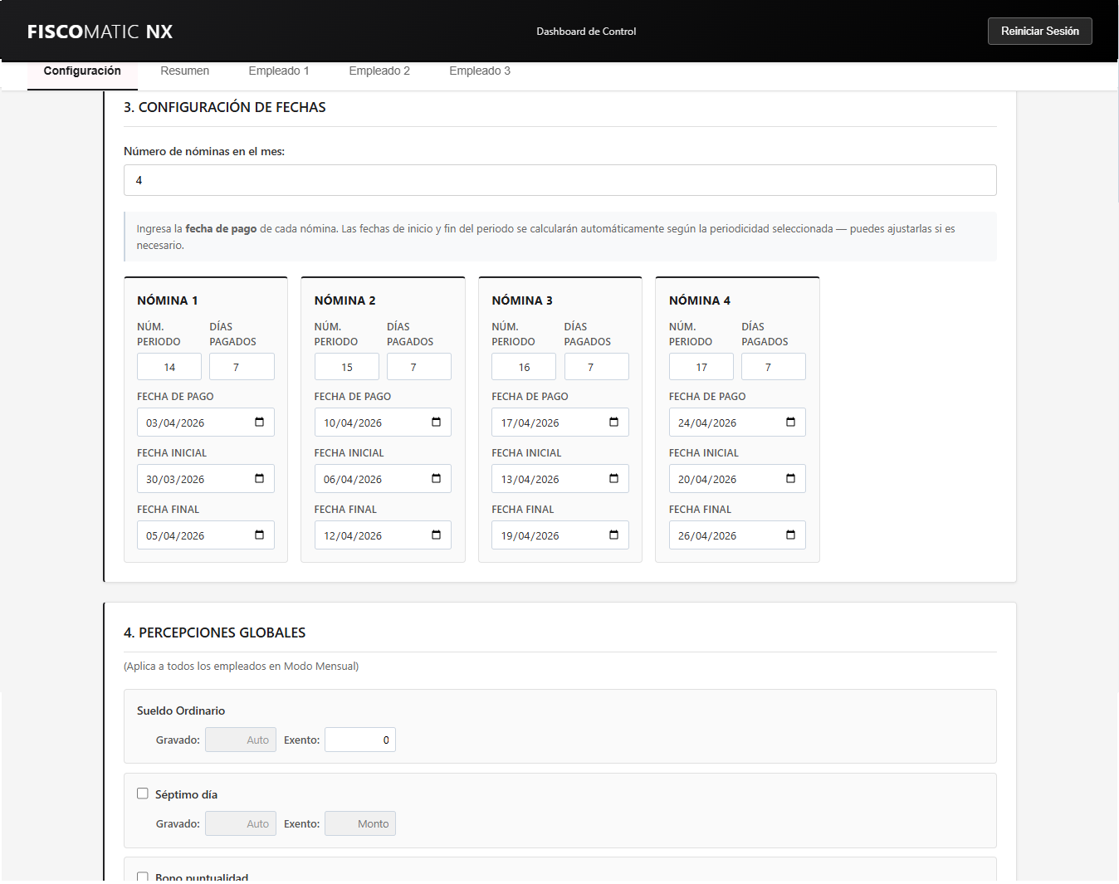This screenshot has height=884, width=1119.
Task: Edit Nómina 4 Núm. Periodo value 17
Action: pos(701,367)
